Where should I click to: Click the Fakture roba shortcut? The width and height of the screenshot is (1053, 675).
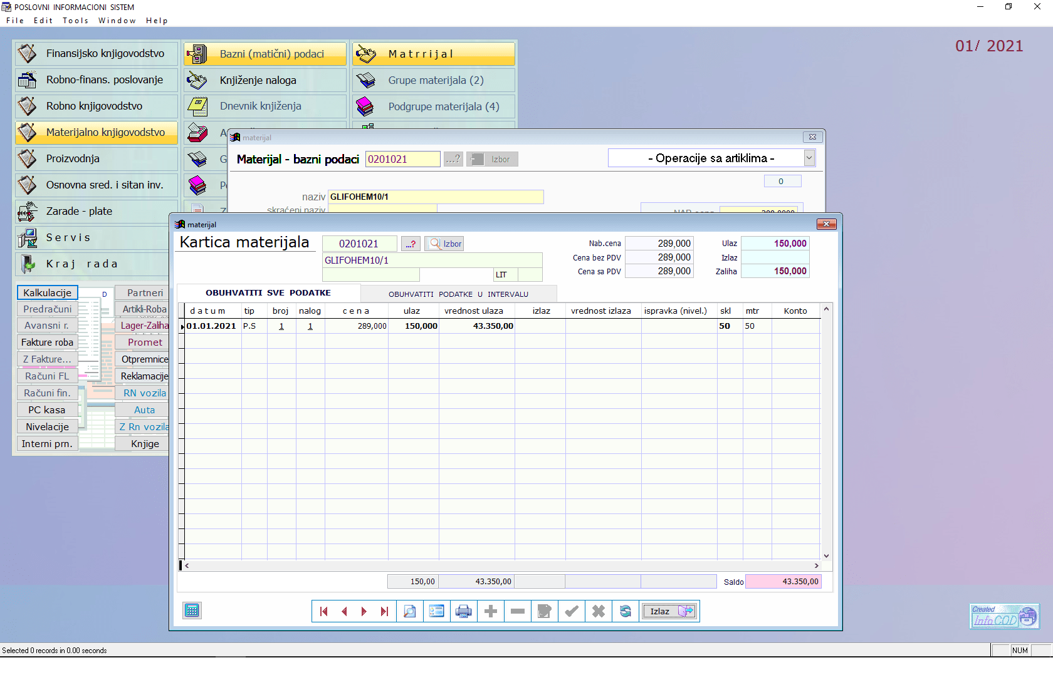click(x=48, y=342)
